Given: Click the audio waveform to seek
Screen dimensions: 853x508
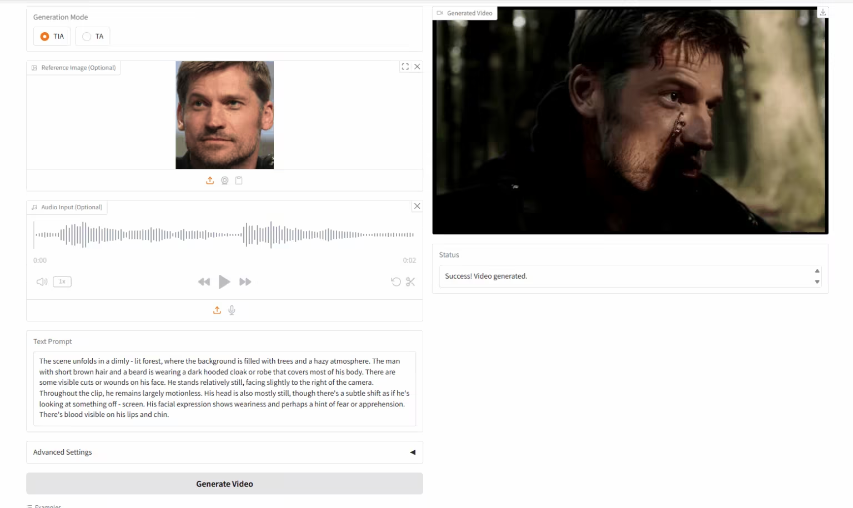Looking at the screenshot, I should point(224,235).
